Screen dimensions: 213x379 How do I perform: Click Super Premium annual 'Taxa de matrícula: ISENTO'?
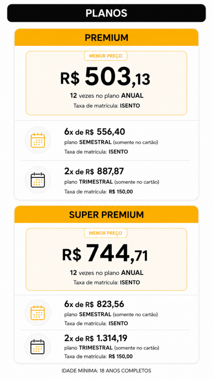tap(107, 282)
